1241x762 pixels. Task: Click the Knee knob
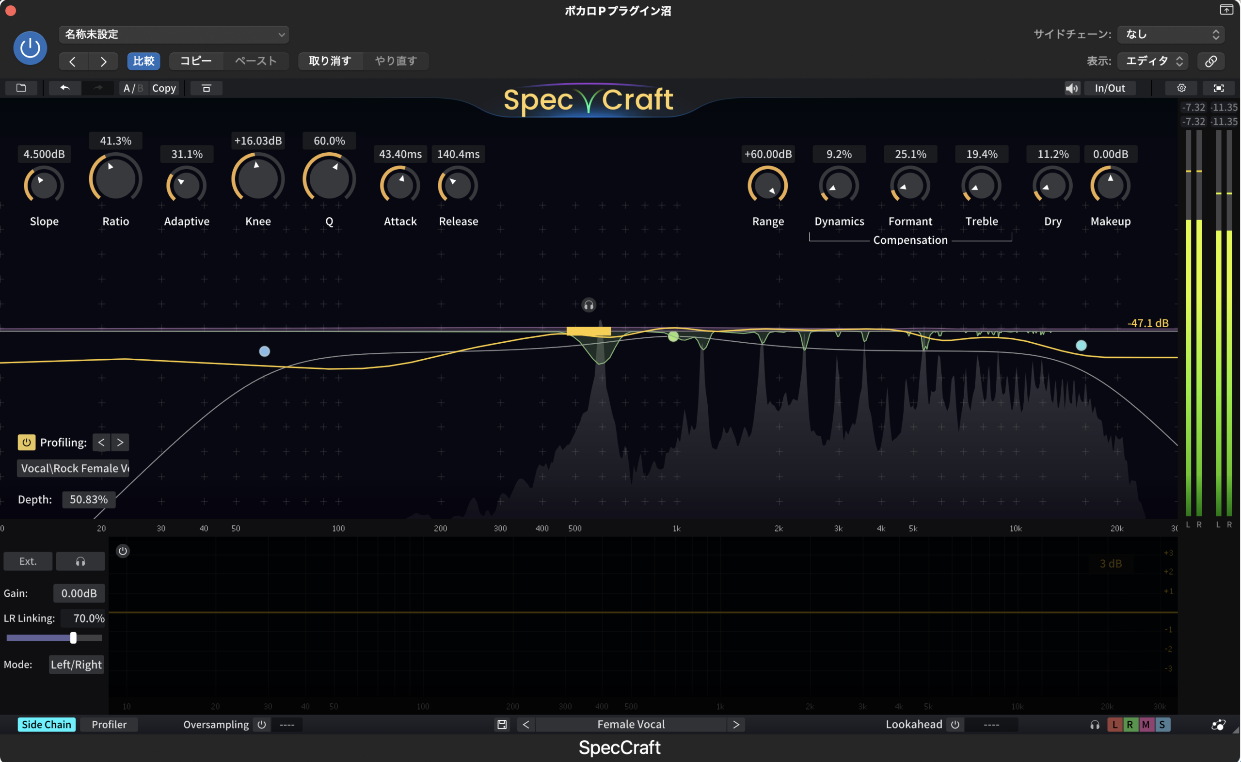(258, 179)
